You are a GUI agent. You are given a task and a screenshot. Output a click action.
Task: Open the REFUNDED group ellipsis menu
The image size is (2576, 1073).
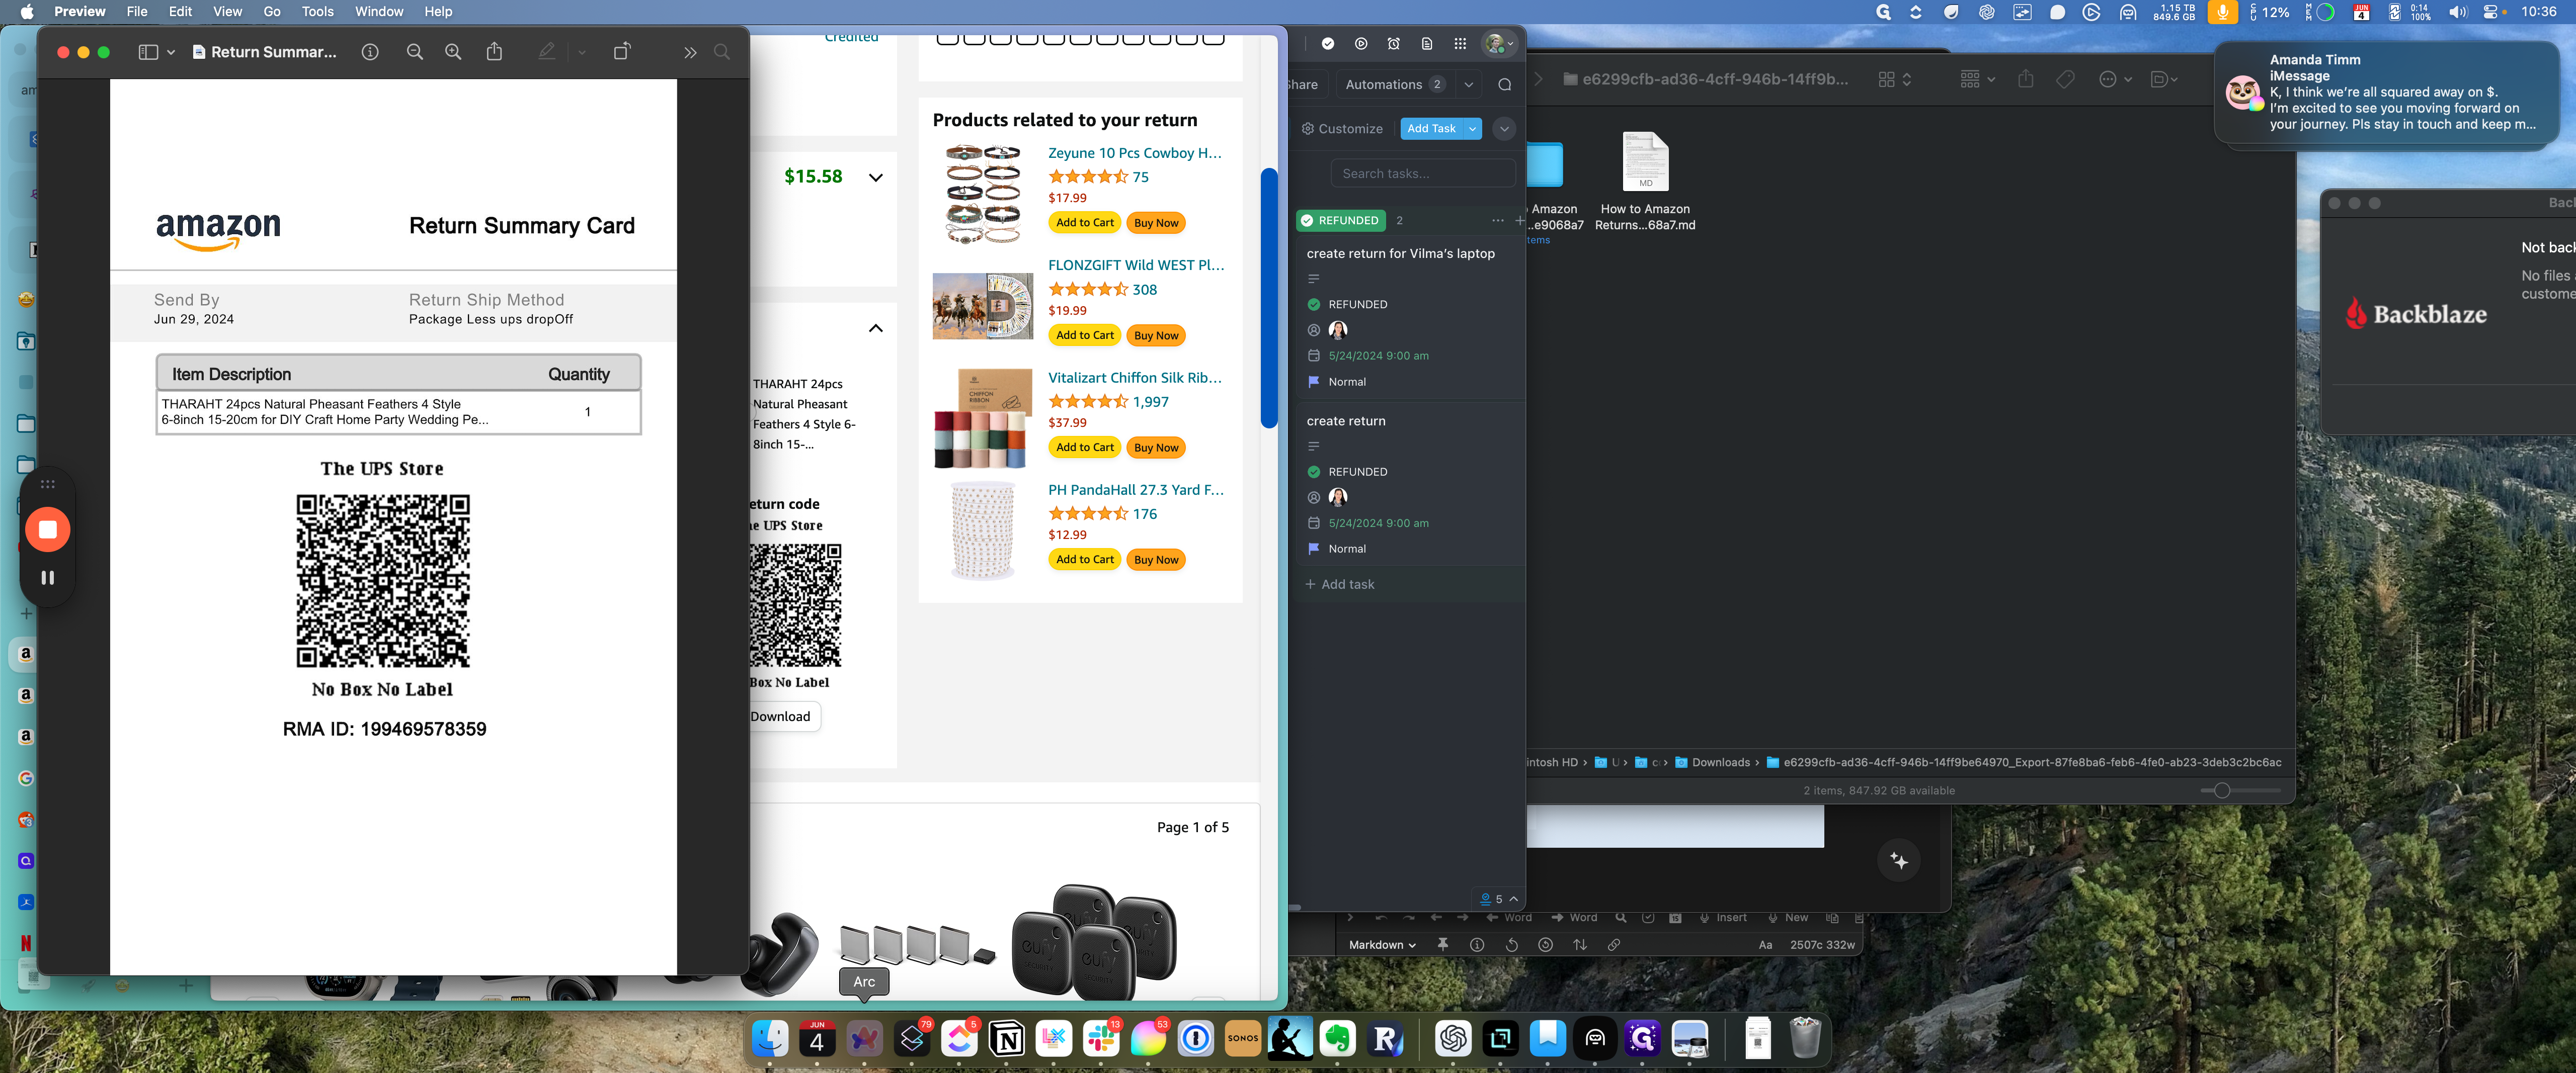(1497, 221)
